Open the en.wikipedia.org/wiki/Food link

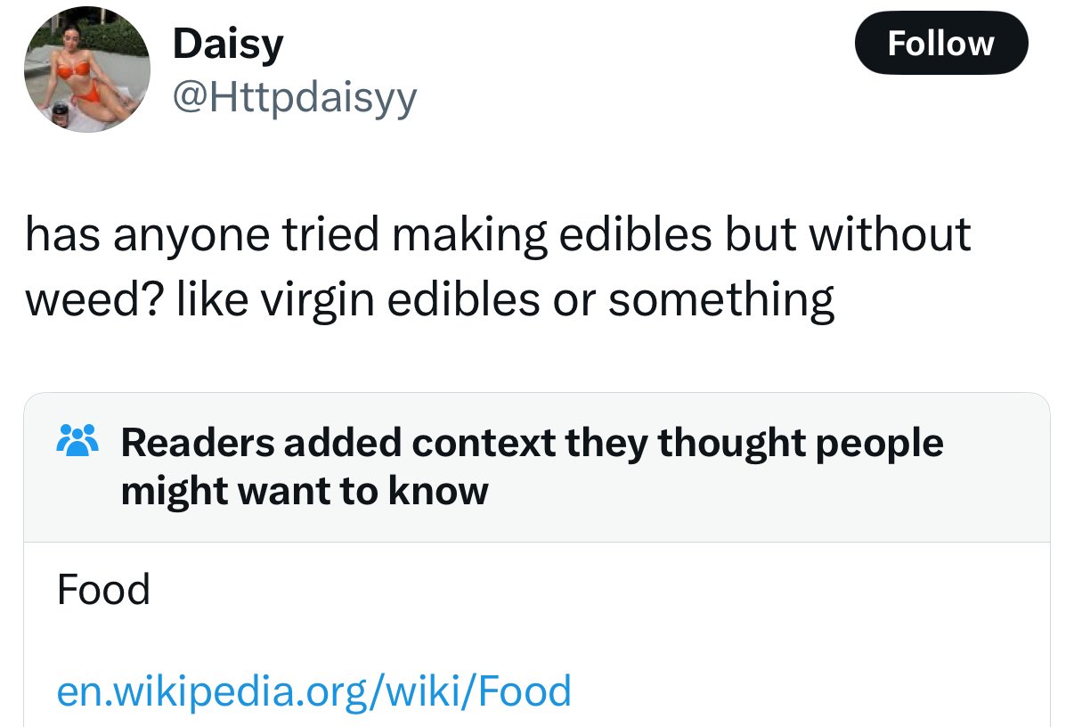coord(313,691)
